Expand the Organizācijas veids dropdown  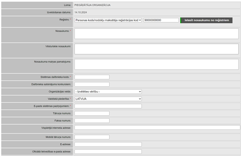click(x=108, y=91)
